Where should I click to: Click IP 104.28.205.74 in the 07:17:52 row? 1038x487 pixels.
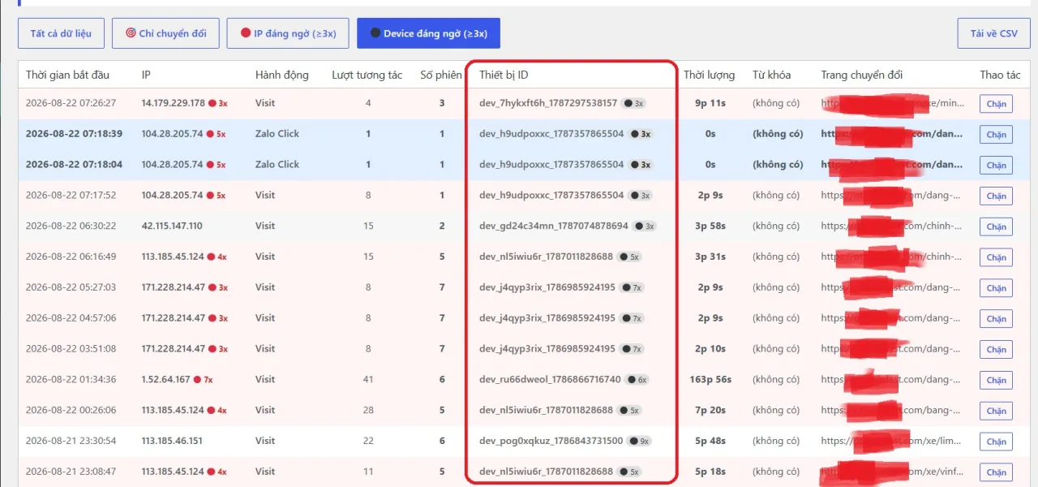(x=172, y=195)
